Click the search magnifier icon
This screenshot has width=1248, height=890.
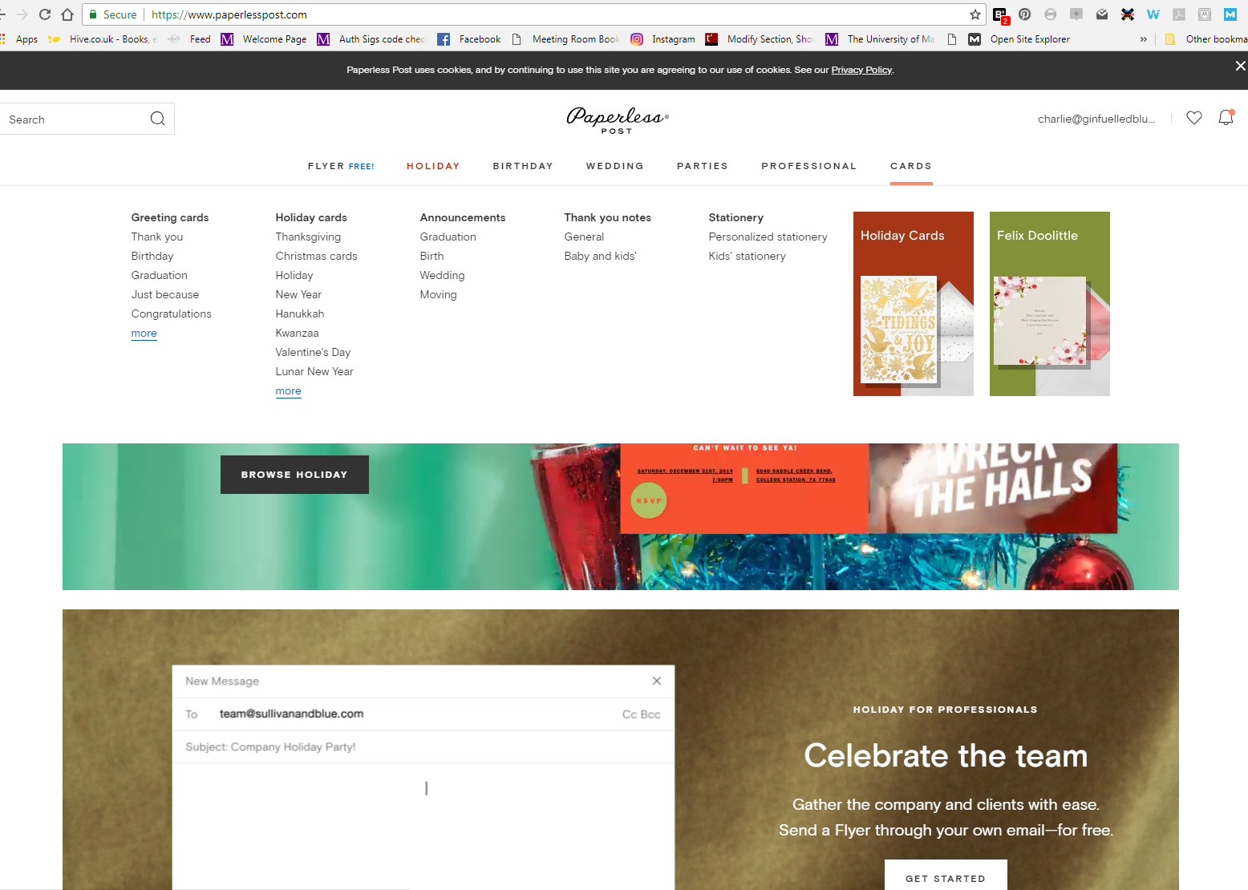[x=157, y=119]
